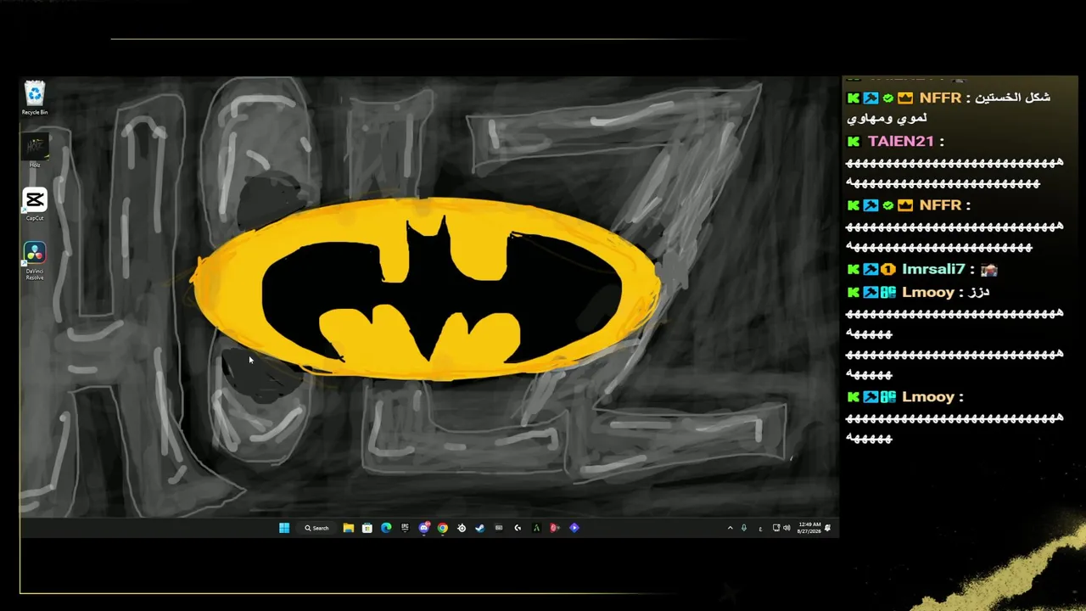The width and height of the screenshot is (1086, 611).
Task: Open the network tray icon
Action: coord(776,528)
